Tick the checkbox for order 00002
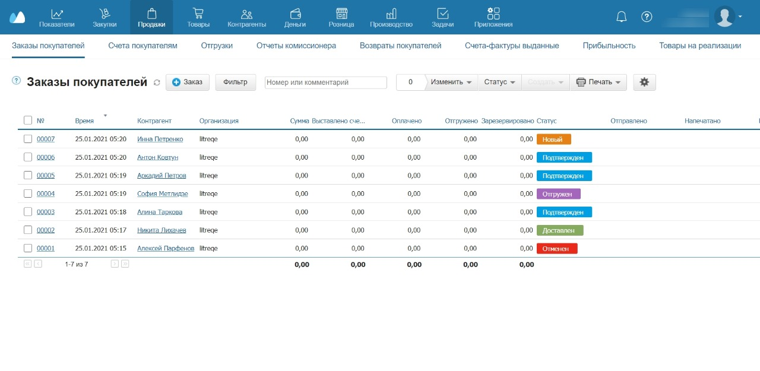This screenshot has height=371, width=760. (28, 230)
